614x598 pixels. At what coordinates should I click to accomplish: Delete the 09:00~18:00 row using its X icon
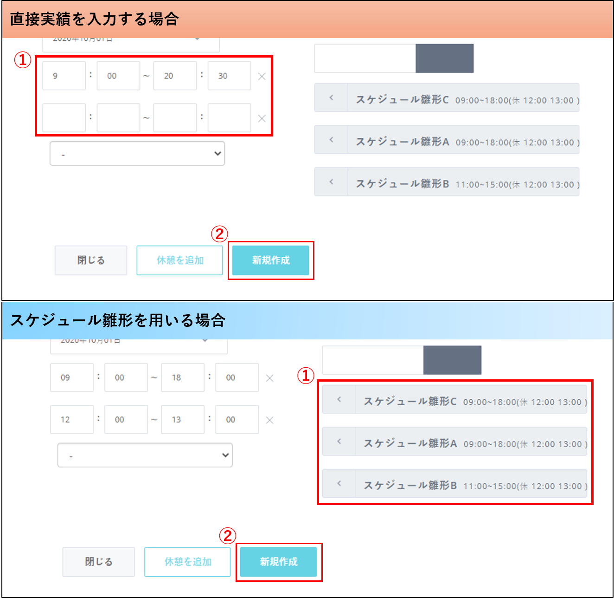pos(269,378)
